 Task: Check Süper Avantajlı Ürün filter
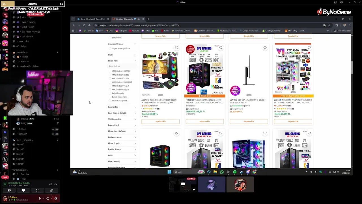[x=110, y=48]
